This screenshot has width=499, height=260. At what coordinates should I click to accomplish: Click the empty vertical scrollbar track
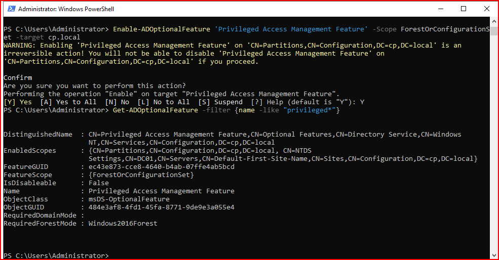493,143
